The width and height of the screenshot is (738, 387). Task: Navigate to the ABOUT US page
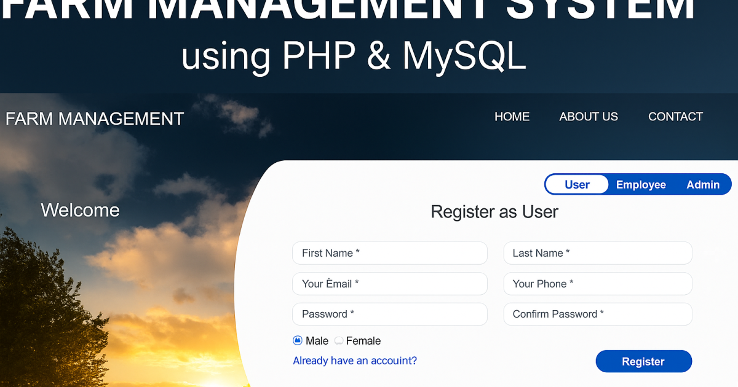coord(588,117)
